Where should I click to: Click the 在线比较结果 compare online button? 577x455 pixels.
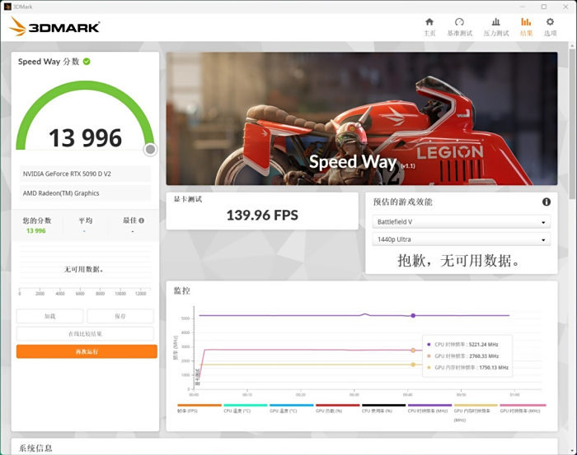(x=85, y=333)
